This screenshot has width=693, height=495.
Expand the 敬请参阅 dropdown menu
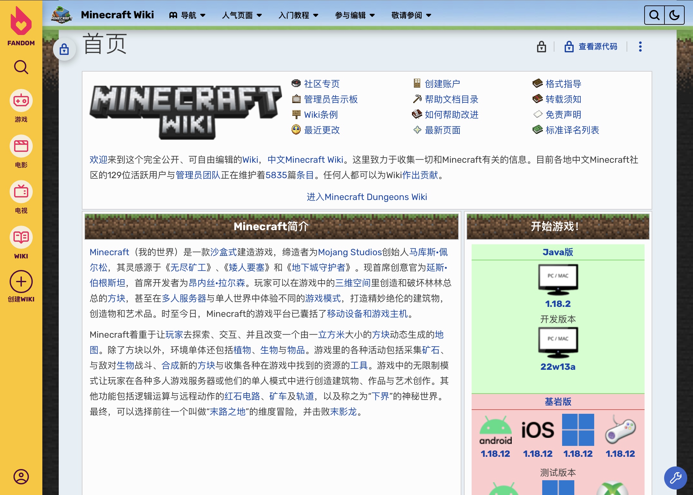coord(411,15)
